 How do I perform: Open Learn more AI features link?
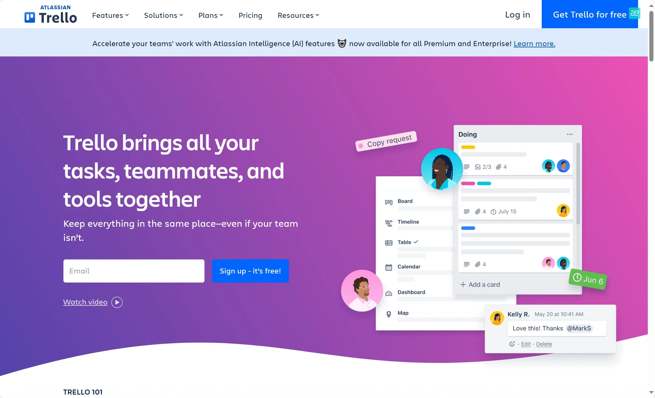pyautogui.click(x=534, y=43)
